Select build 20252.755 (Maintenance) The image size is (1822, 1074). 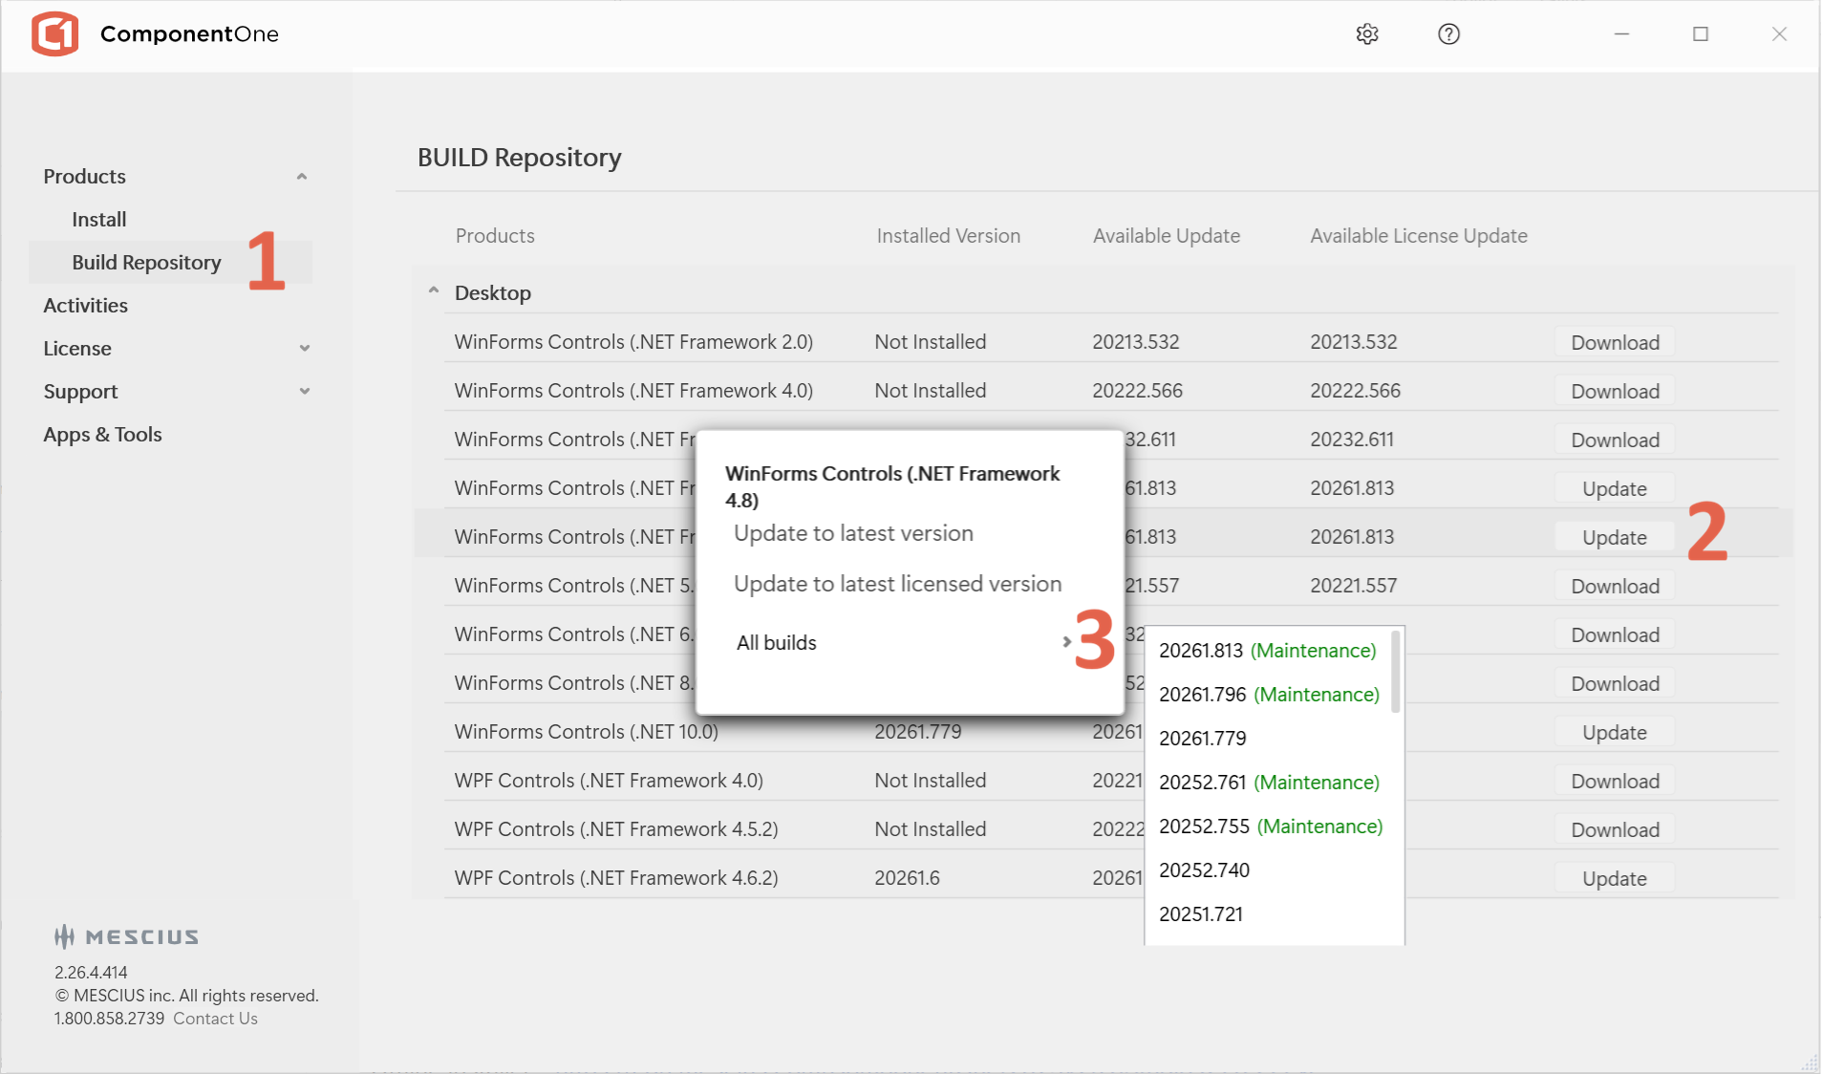[x=1271, y=827]
